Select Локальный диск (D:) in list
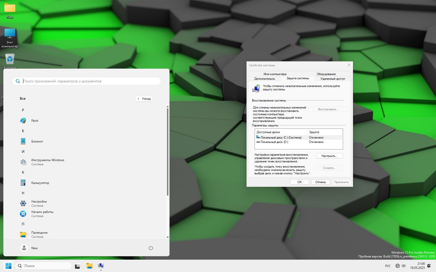The width and height of the screenshot is (436, 272). pyautogui.click(x=274, y=142)
